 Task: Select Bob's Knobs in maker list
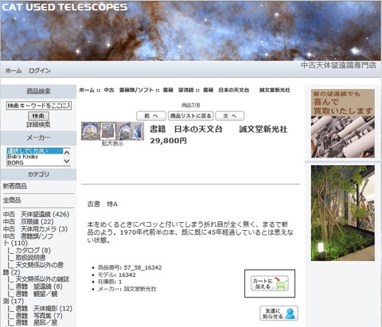coord(35,157)
